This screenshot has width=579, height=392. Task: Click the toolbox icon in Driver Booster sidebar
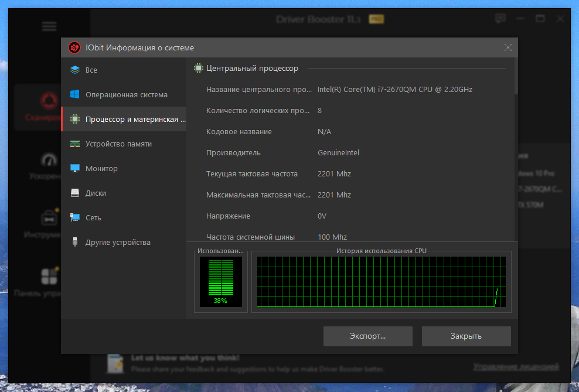49,218
